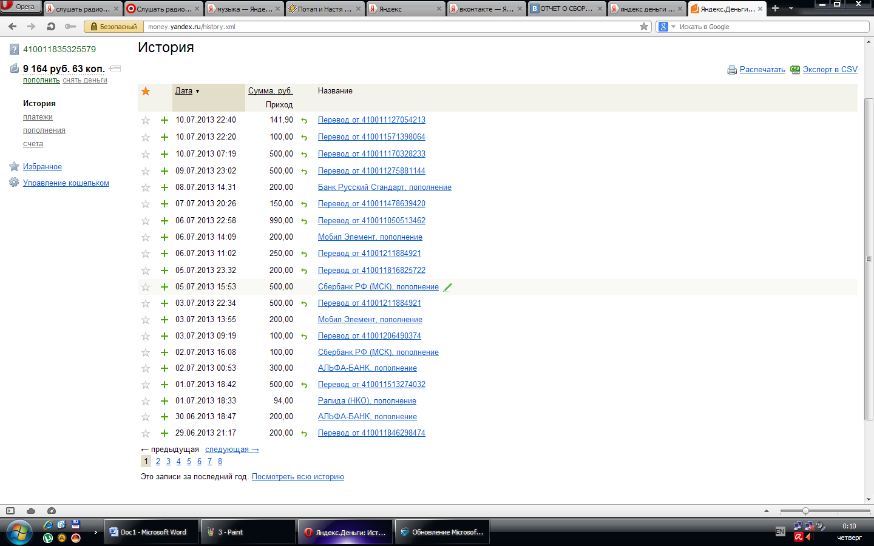Image resolution: width=874 pixels, height=546 pixels.
Task: Launch Internet Explorer from quick launch
Action: tap(48, 525)
